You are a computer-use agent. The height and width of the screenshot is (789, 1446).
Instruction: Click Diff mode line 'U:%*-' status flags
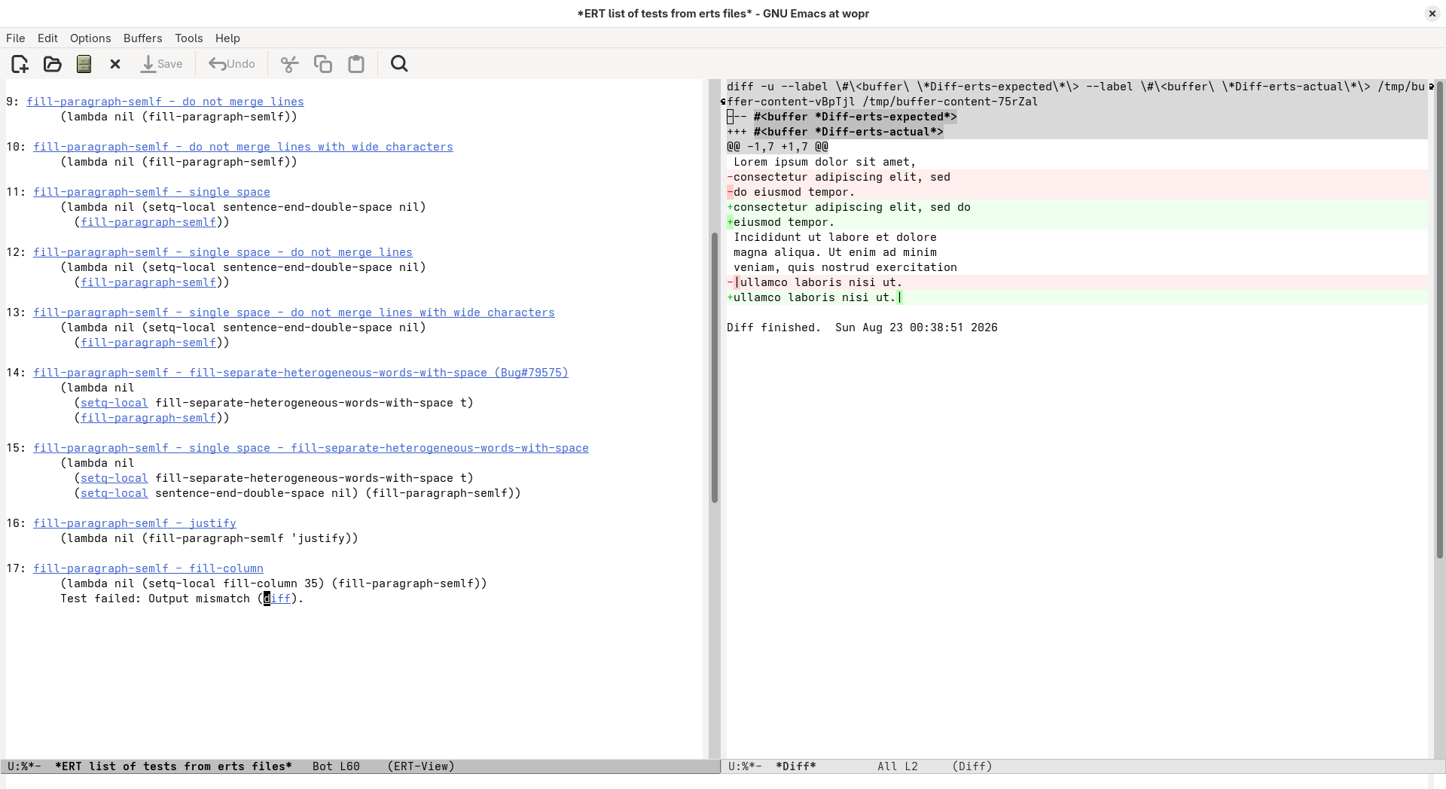pyautogui.click(x=745, y=766)
